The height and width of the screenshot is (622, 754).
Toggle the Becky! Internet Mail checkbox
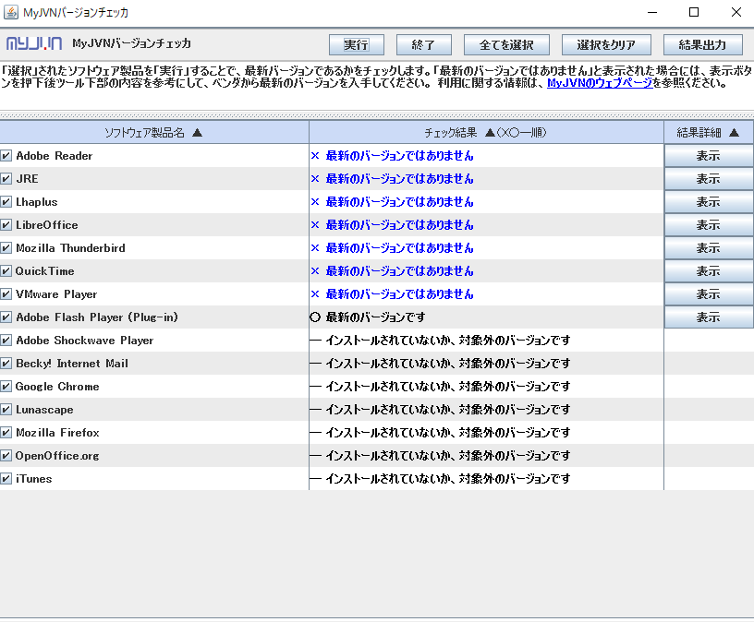(6, 363)
